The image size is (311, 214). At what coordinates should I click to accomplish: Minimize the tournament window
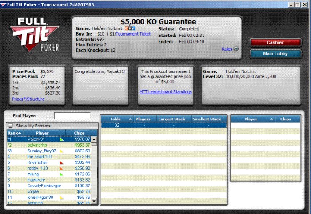tap(291, 4)
